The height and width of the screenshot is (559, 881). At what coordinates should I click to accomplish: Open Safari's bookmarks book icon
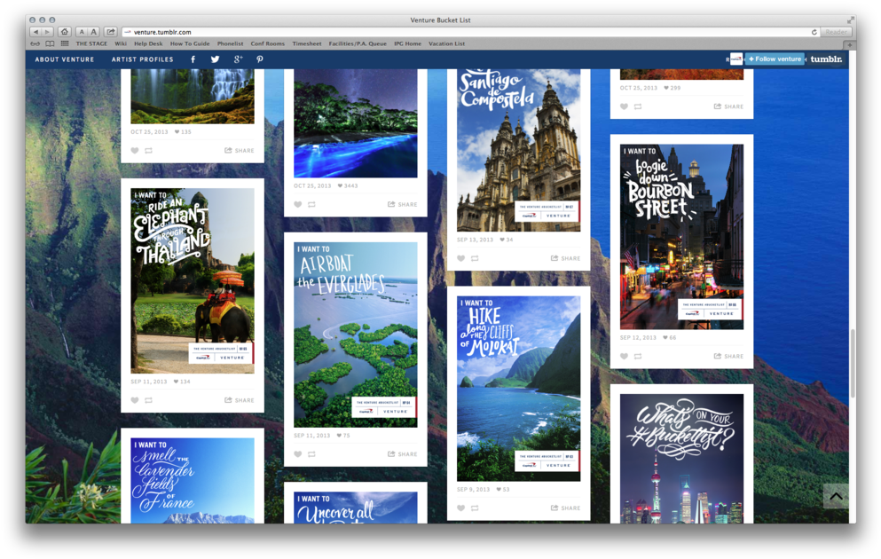49,43
